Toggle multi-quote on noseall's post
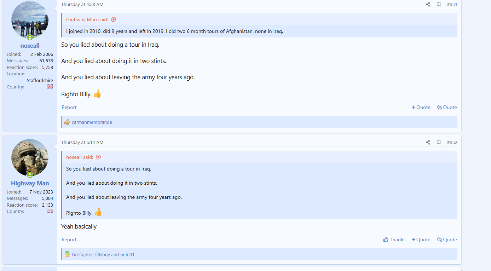 pos(421,107)
